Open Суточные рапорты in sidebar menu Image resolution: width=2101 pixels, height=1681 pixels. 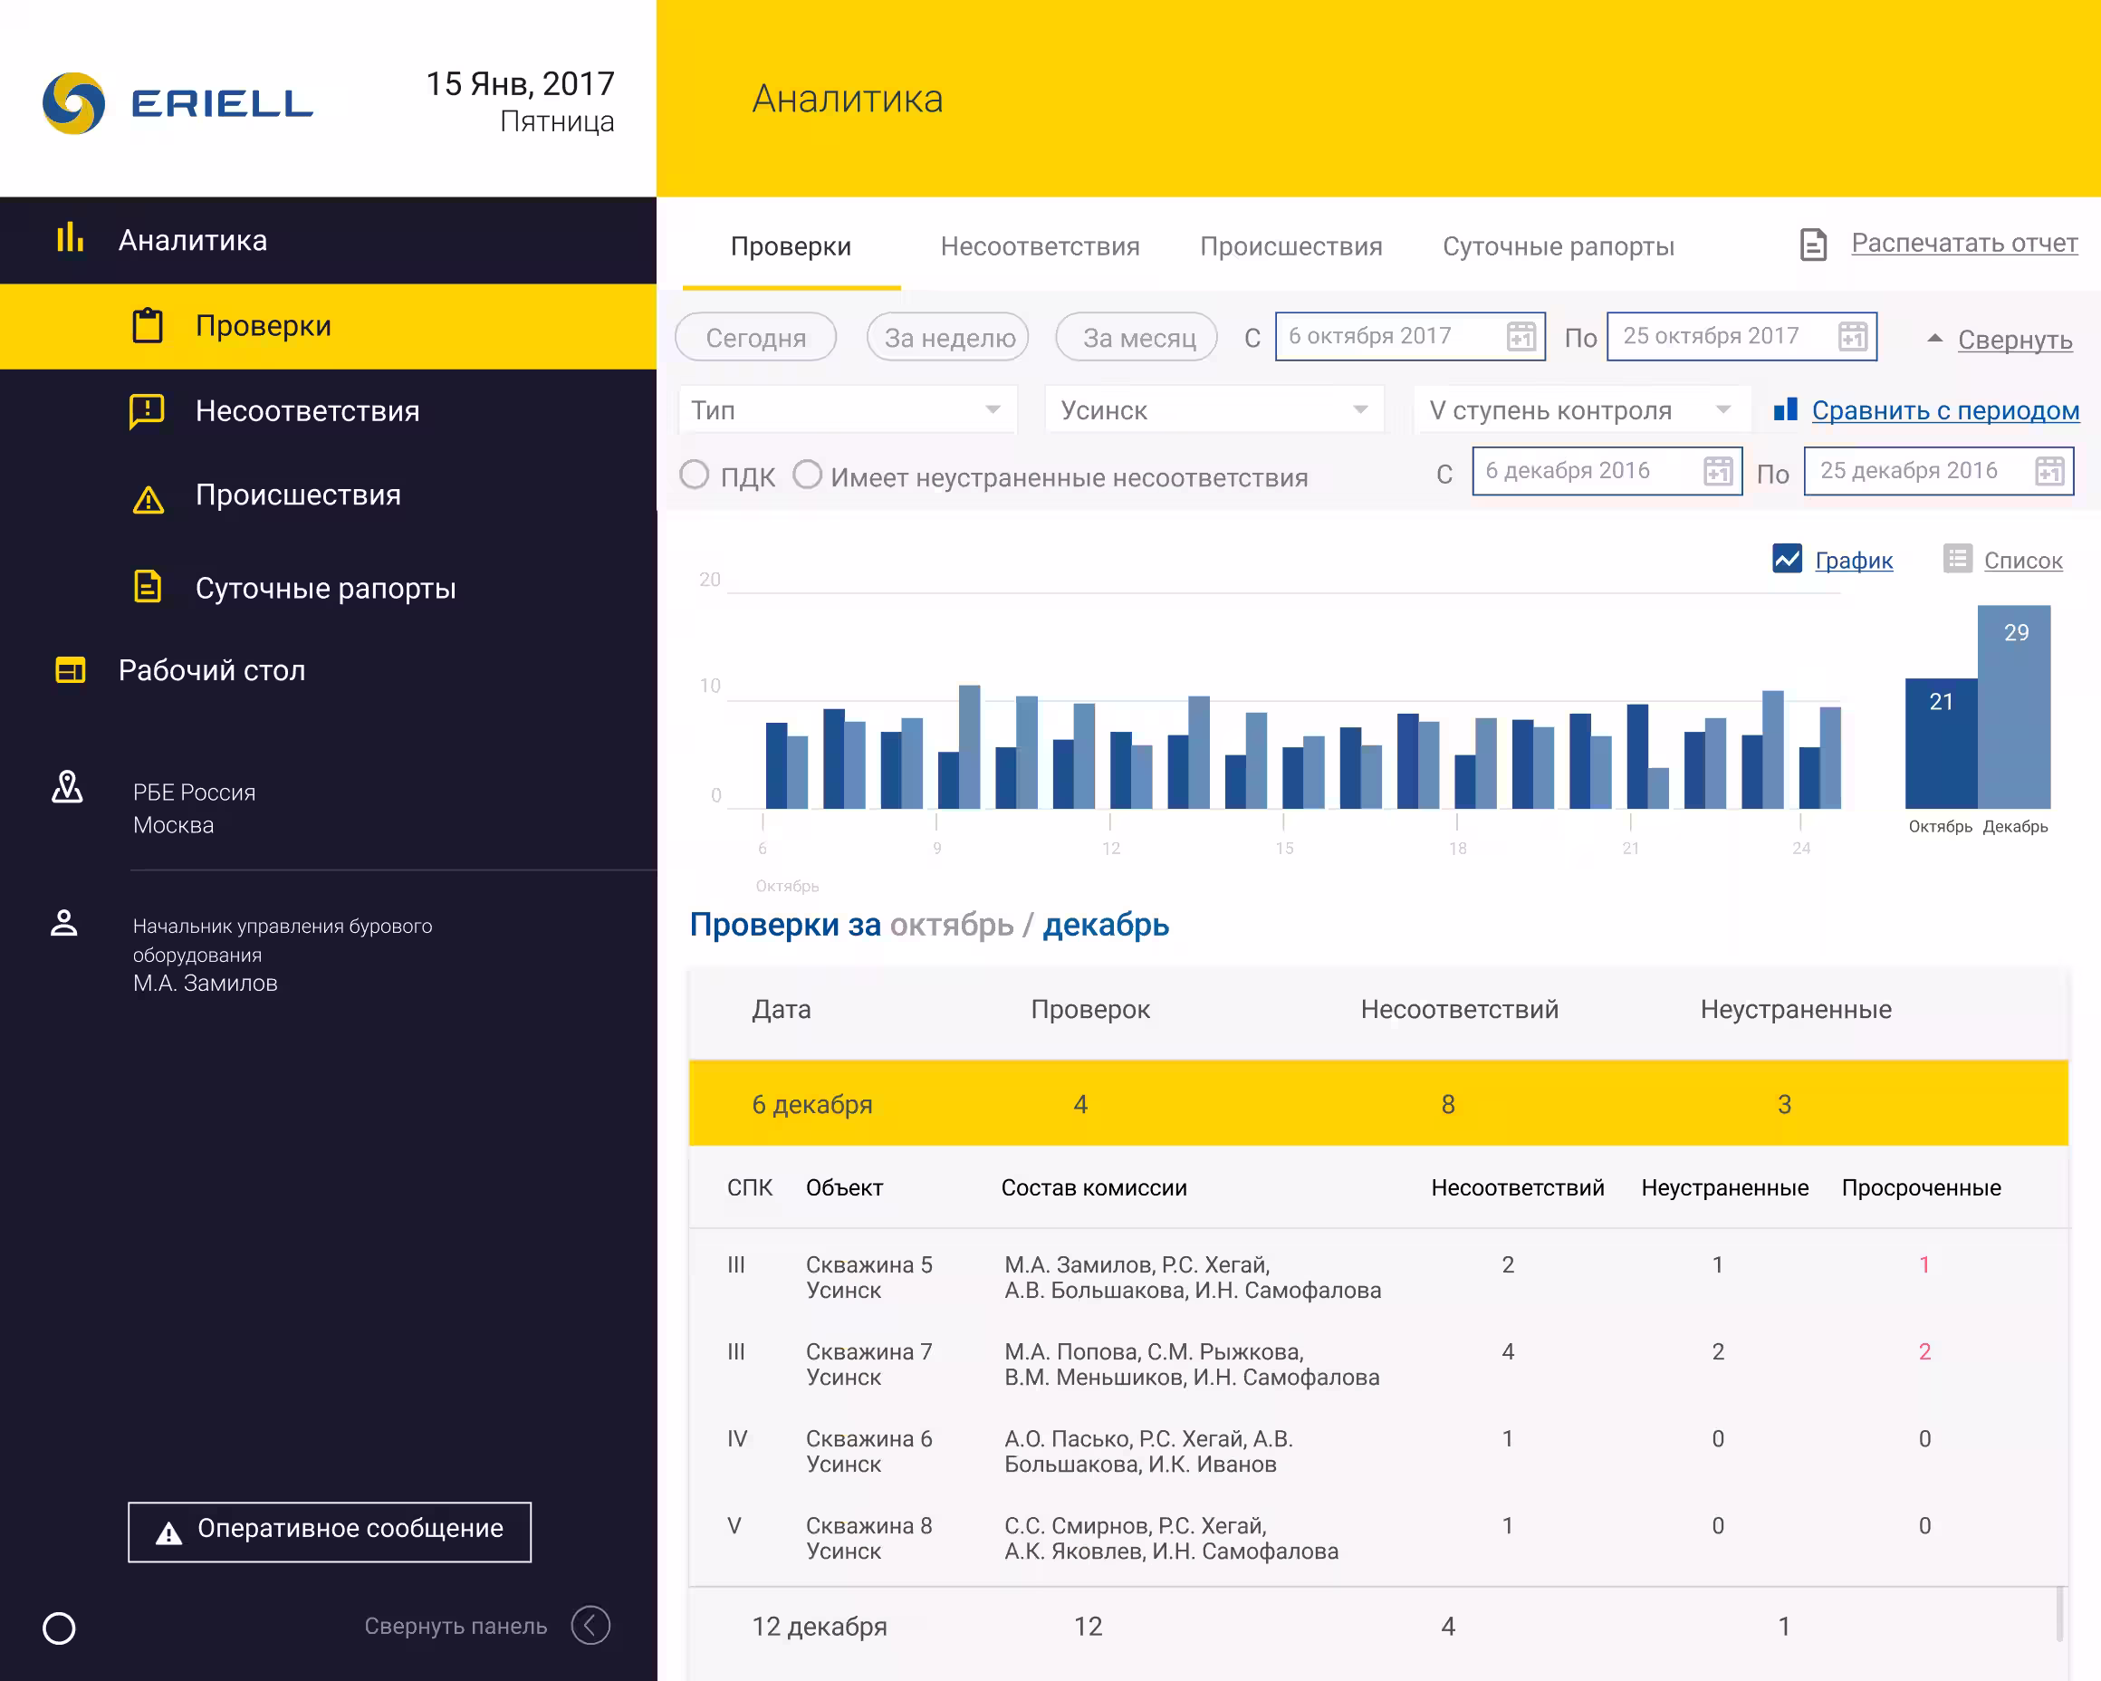pyautogui.click(x=324, y=588)
